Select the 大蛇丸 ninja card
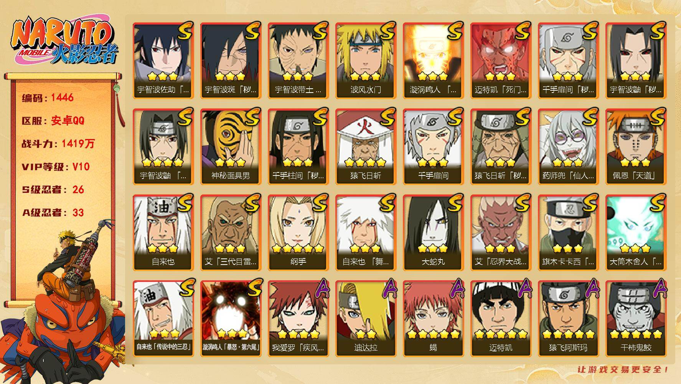 pos(433,233)
